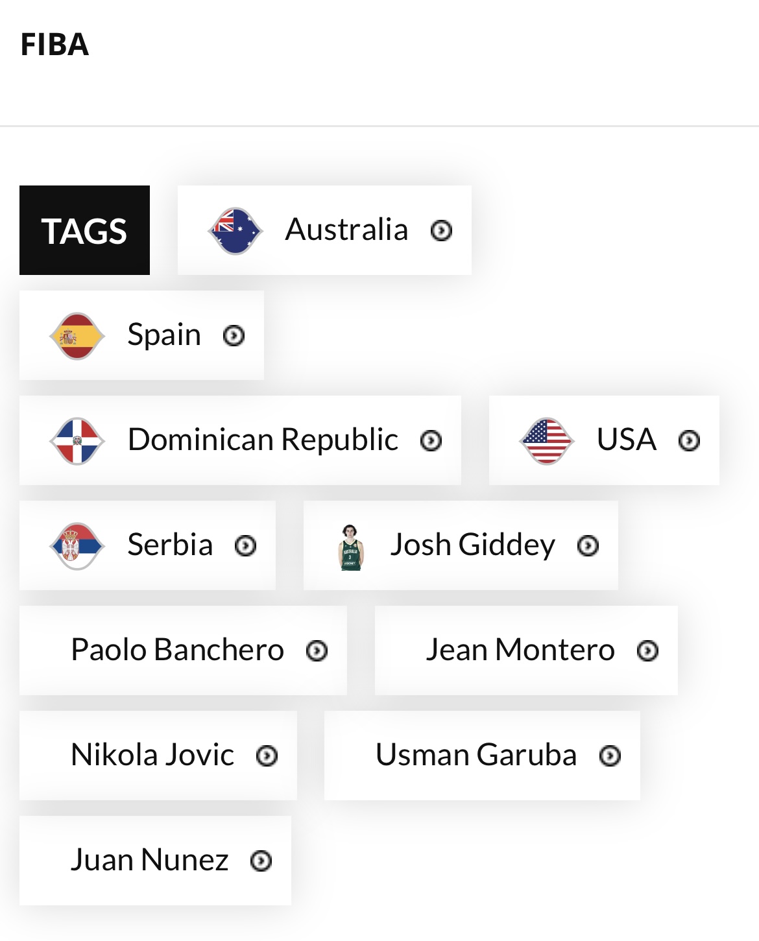Image resolution: width=759 pixels, height=941 pixels.
Task: Open the Josh Giddey tag label
Action: [472, 545]
